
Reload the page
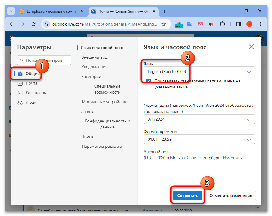pos(34,24)
